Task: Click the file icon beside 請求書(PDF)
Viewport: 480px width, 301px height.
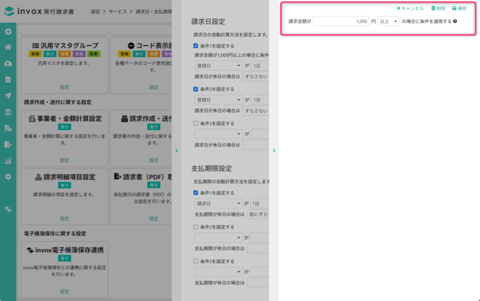Action: click(x=118, y=176)
